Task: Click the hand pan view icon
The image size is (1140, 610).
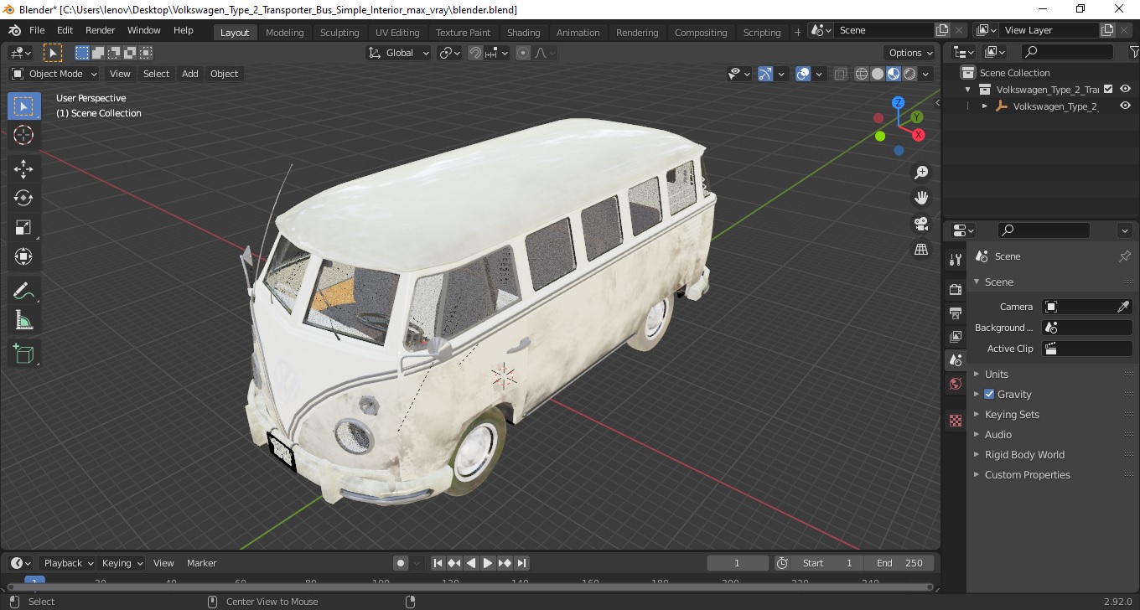Action: (921, 199)
